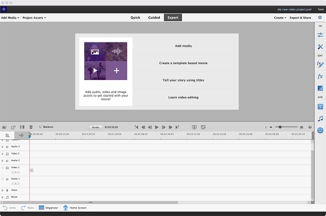Click the Premiere Elements app logo icon
Screen dimensions: 326x216
pos(4,9)
